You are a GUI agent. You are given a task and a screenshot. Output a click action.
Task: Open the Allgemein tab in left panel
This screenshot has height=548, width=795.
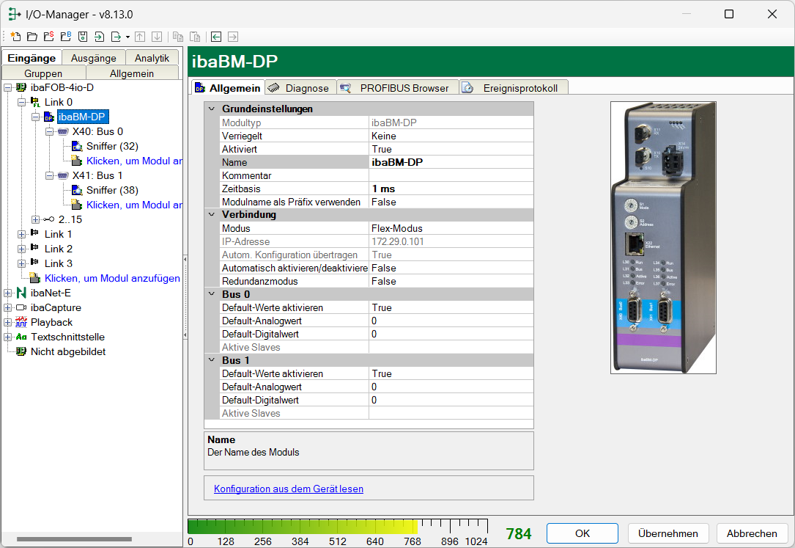[x=132, y=73]
